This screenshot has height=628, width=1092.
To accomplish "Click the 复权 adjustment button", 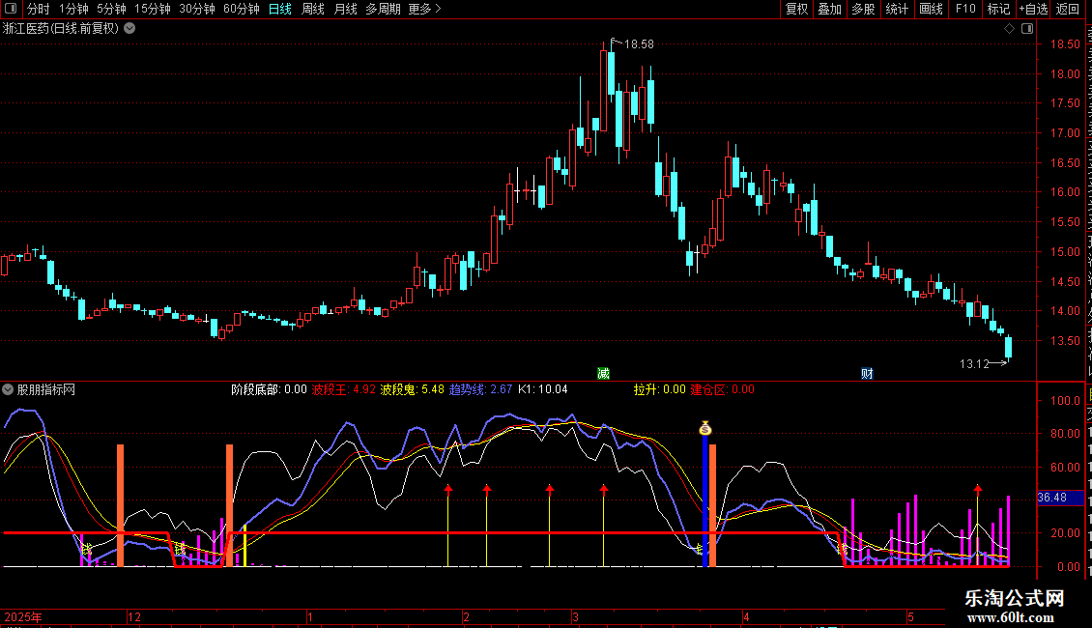I will [796, 9].
